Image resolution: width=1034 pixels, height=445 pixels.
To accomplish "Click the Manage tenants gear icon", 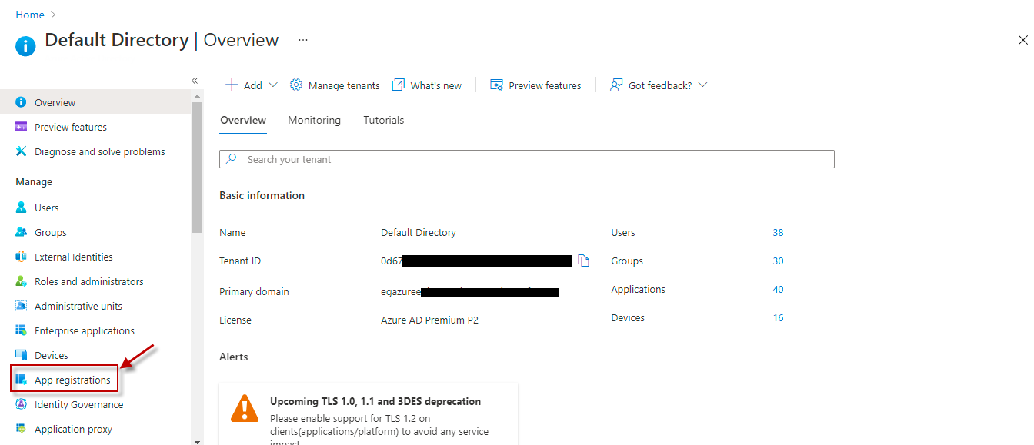I will tap(296, 85).
